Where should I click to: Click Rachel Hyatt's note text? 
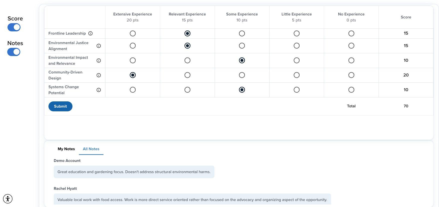[192, 200]
